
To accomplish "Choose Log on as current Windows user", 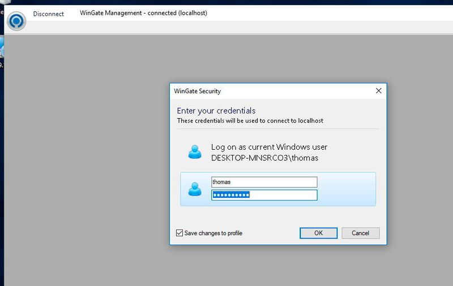I will [269, 147].
